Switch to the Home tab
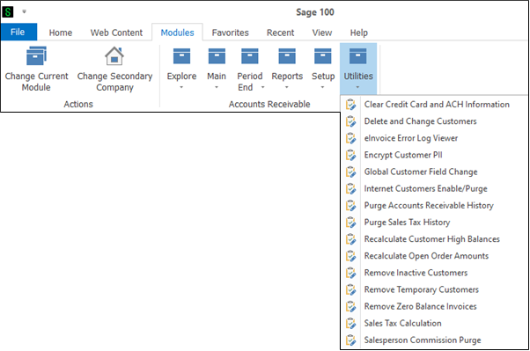This screenshot has height=351, width=530. point(61,33)
